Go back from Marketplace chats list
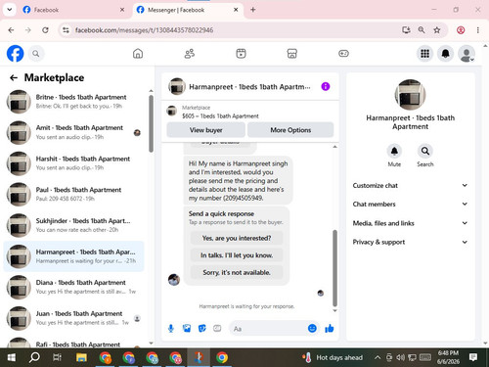 14,77
